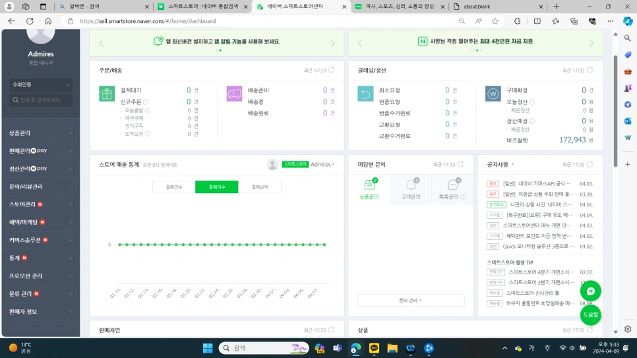
Task: Open the 고객문의 inquiry tab
Action: pos(411,189)
